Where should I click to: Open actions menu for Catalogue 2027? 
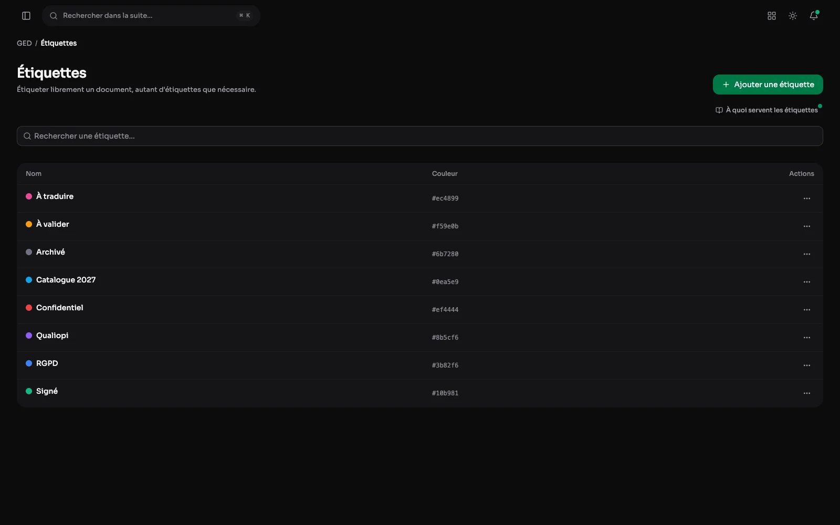[x=807, y=282]
